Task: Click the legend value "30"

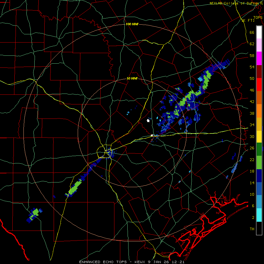Action: click(x=252, y=136)
